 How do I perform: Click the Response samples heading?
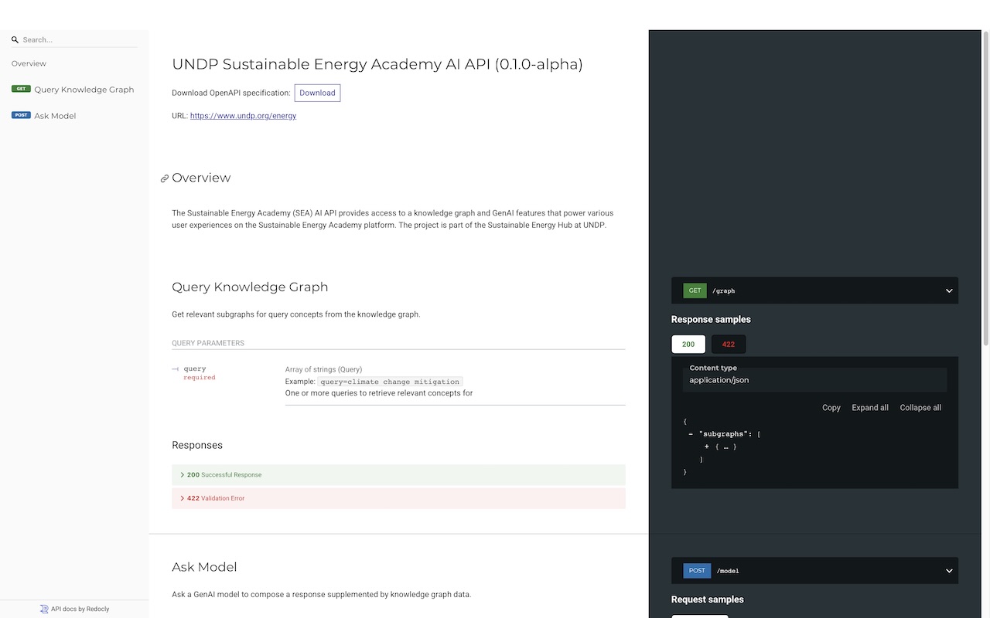click(711, 320)
